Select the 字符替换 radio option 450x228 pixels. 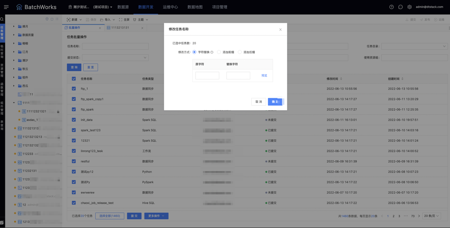(x=194, y=52)
